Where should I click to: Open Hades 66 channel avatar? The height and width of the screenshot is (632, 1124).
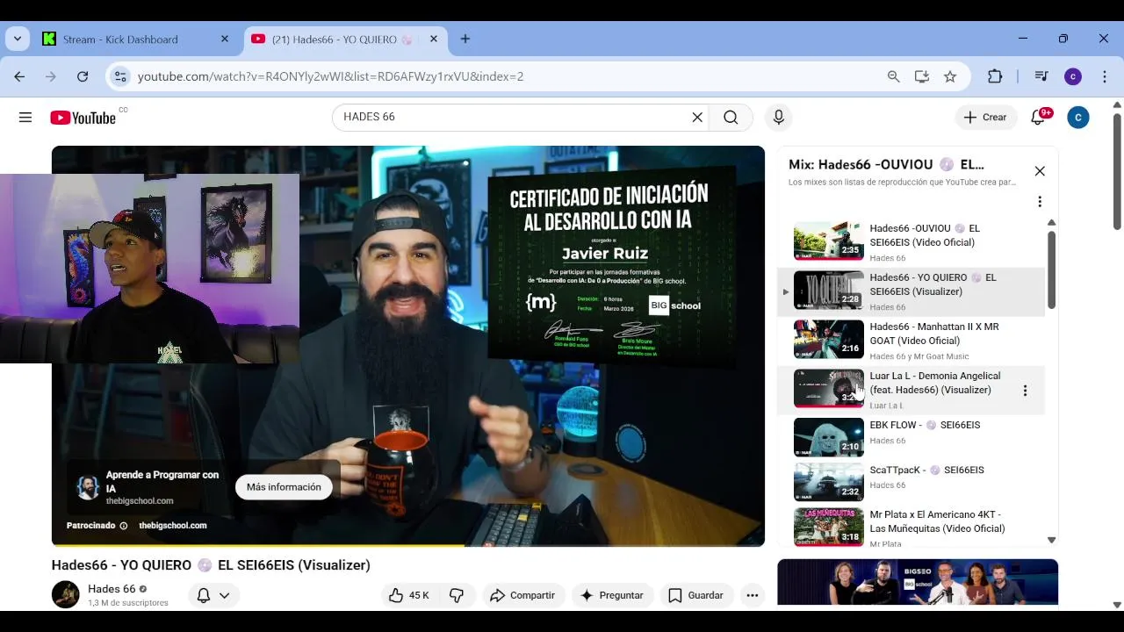[66, 594]
